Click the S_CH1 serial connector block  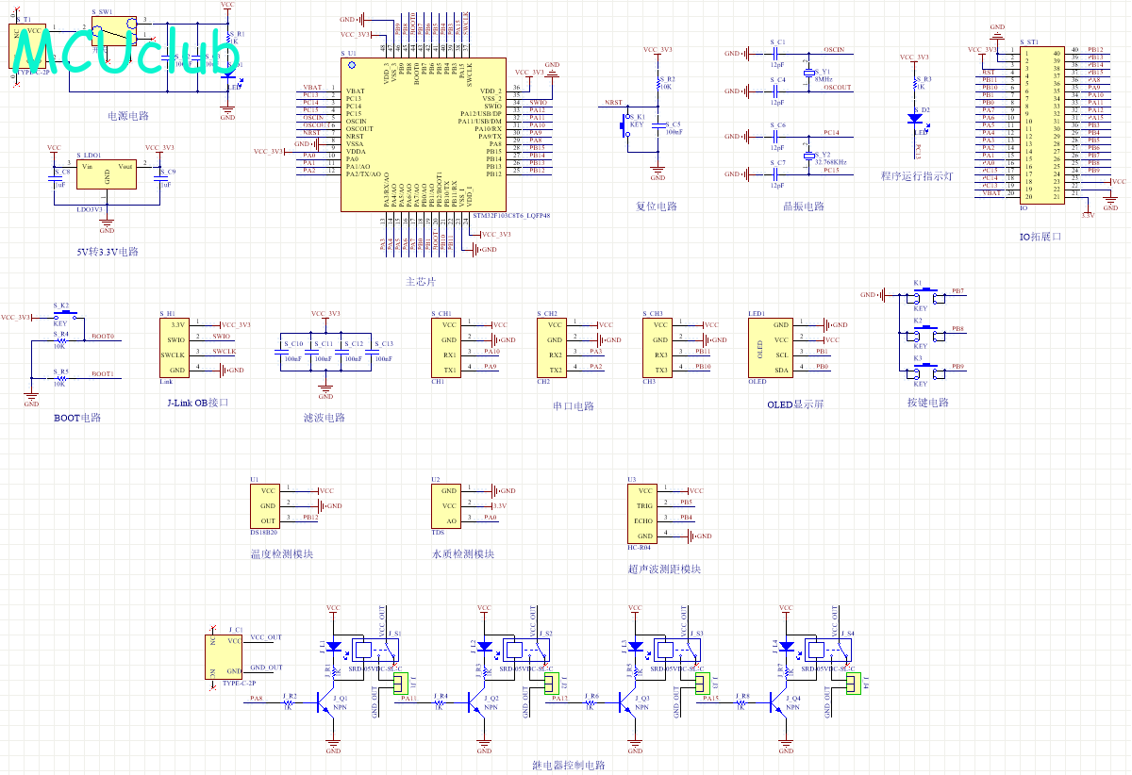[x=446, y=348]
